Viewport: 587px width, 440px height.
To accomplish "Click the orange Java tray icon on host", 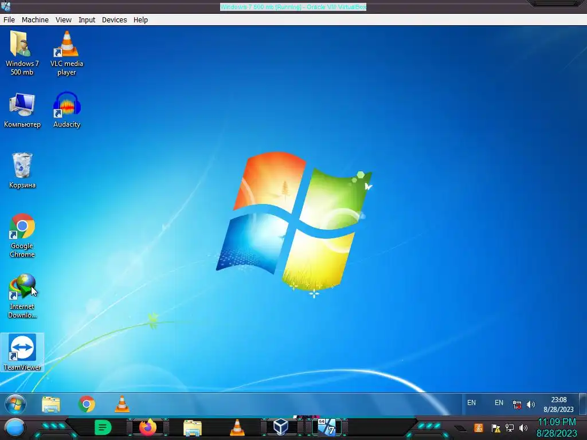I will (x=479, y=427).
